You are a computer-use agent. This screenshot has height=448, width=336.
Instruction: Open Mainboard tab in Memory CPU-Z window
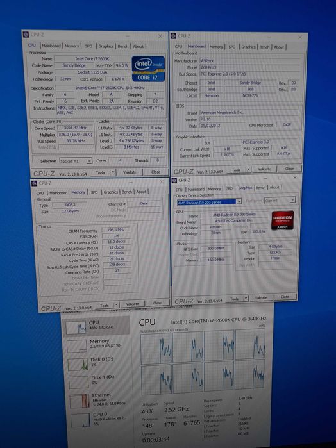[x=58, y=193]
